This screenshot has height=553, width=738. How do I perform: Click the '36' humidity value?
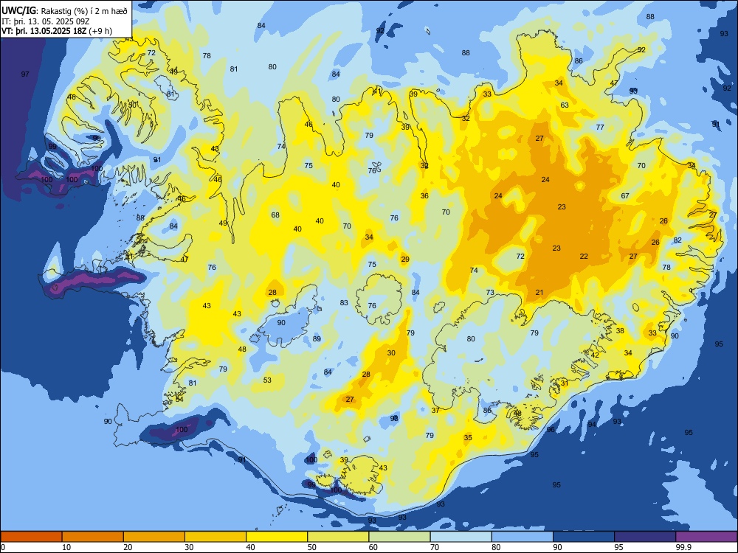(x=424, y=196)
